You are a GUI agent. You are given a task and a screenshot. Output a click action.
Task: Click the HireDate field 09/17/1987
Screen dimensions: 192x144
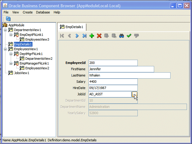[x=113, y=88]
